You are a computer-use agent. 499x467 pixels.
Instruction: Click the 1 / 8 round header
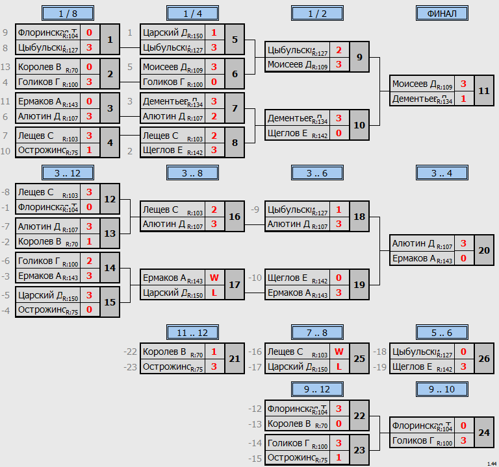[x=68, y=14]
